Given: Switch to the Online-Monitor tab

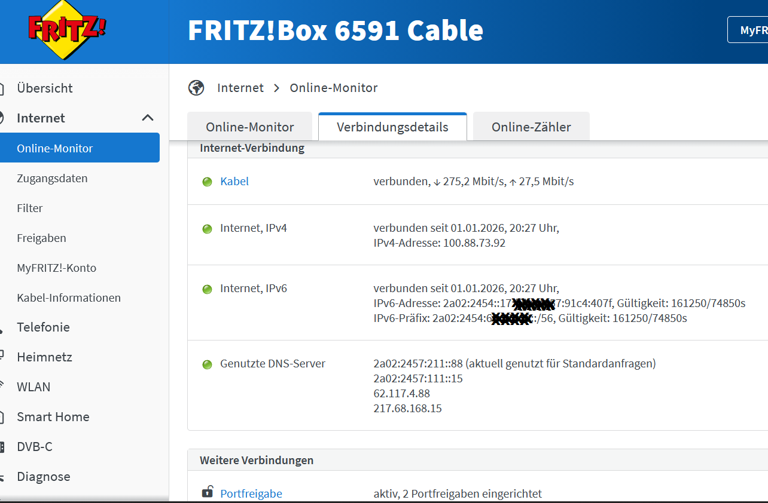Looking at the screenshot, I should (x=249, y=127).
